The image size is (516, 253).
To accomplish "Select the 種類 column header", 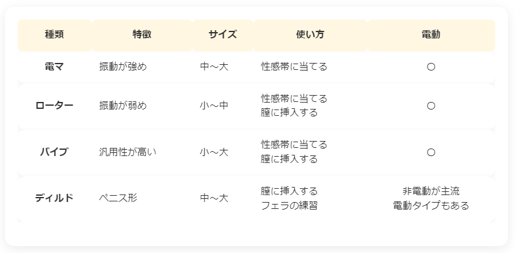I will pos(55,35).
